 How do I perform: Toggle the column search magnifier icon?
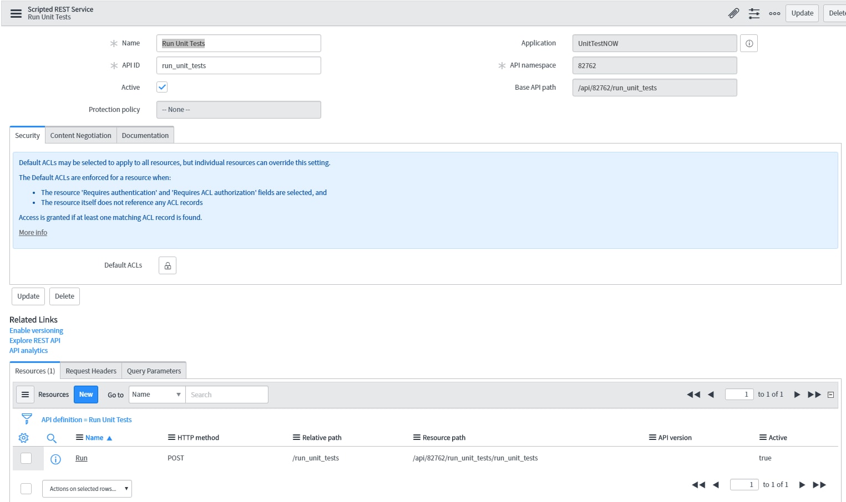[x=52, y=438]
